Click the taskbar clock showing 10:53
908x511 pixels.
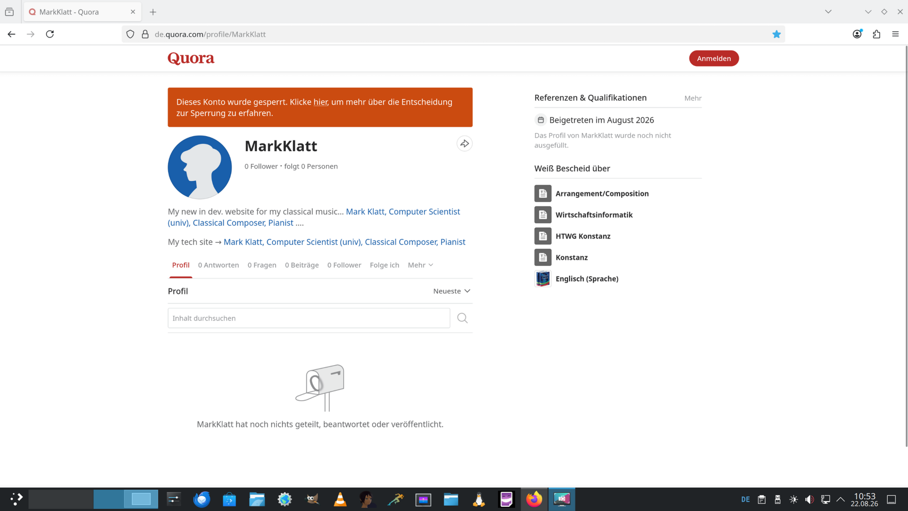click(x=864, y=499)
